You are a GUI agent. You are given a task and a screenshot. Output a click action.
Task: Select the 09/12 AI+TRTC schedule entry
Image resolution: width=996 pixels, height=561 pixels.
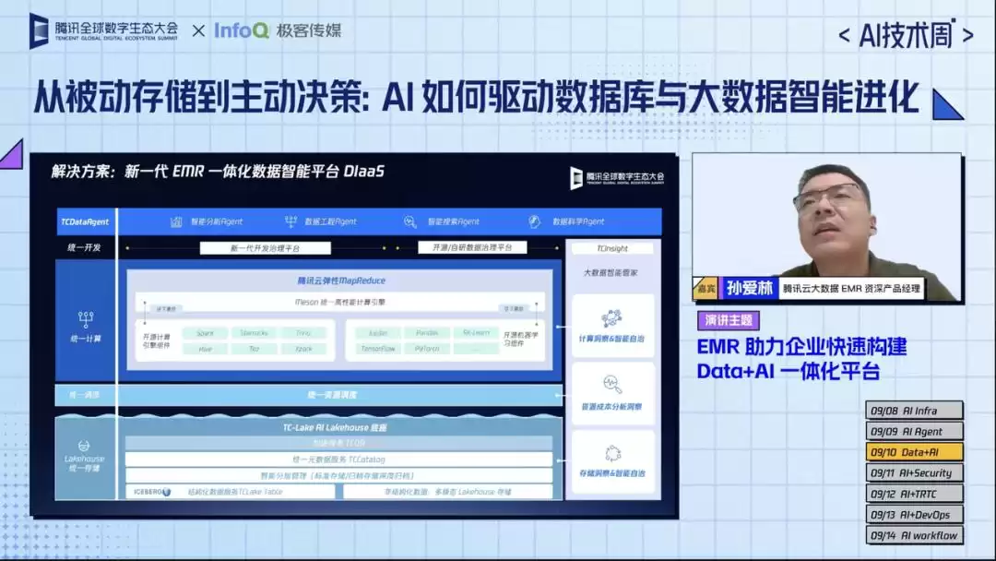point(914,494)
